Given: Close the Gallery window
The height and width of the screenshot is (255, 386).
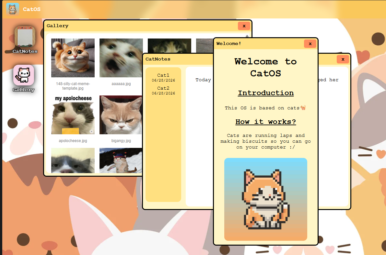Looking at the screenshot, I should tap(244, 26).
